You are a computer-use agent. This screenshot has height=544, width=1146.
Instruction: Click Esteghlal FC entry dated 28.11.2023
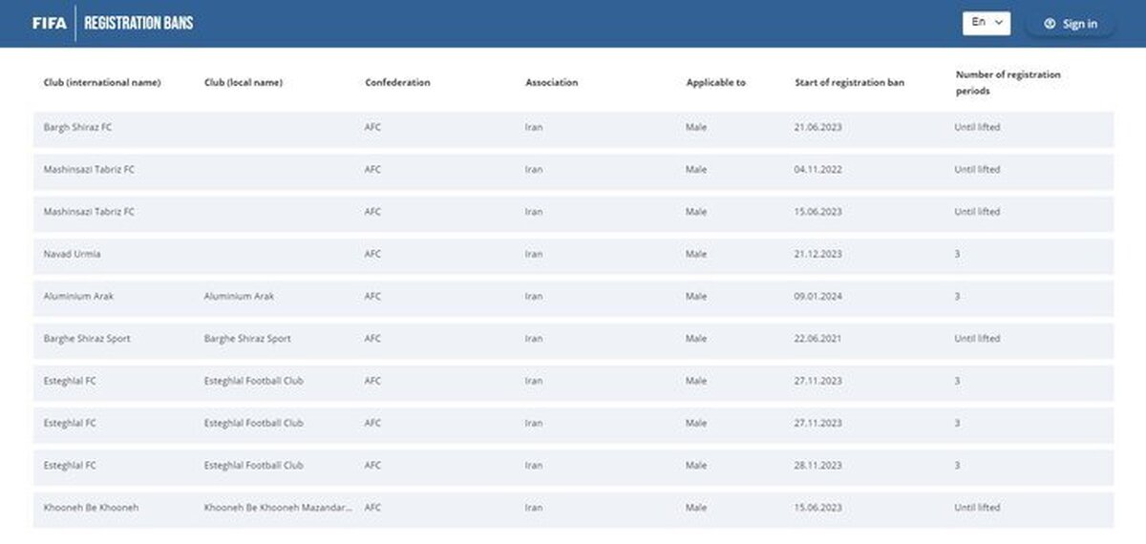[70, 466]
